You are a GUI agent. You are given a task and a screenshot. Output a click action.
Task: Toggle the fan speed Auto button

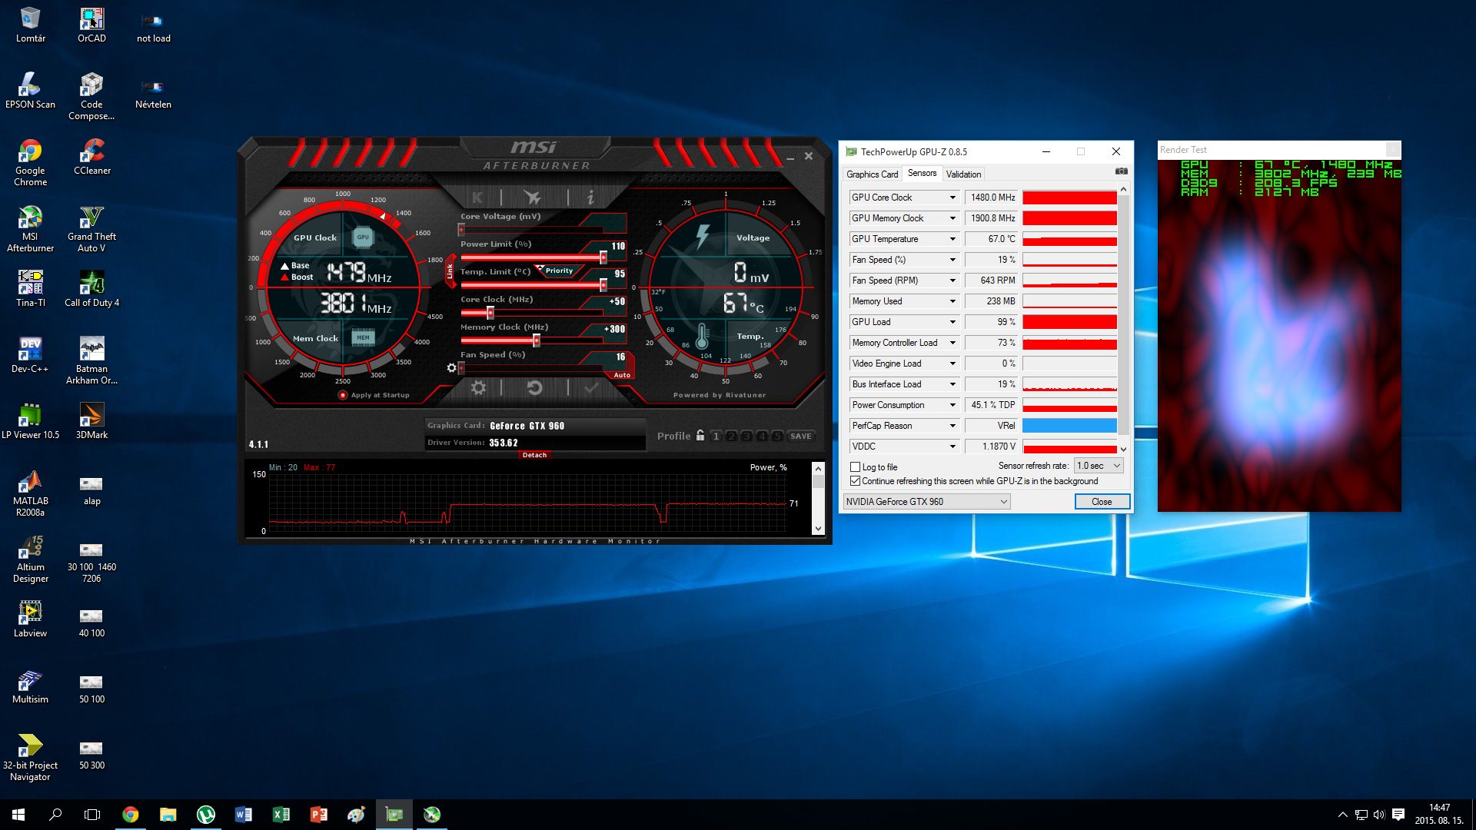[622, 375]
